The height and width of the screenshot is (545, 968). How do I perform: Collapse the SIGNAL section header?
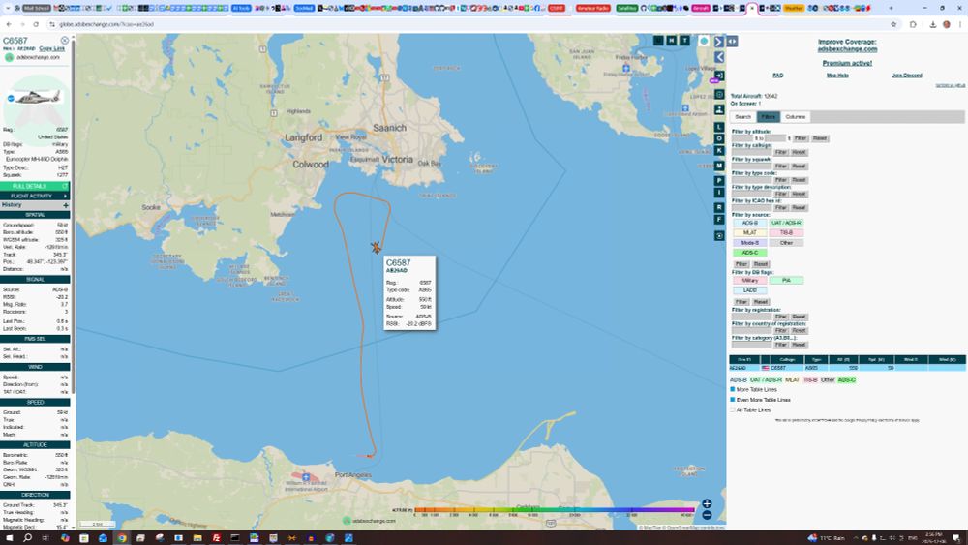(35, 280)
